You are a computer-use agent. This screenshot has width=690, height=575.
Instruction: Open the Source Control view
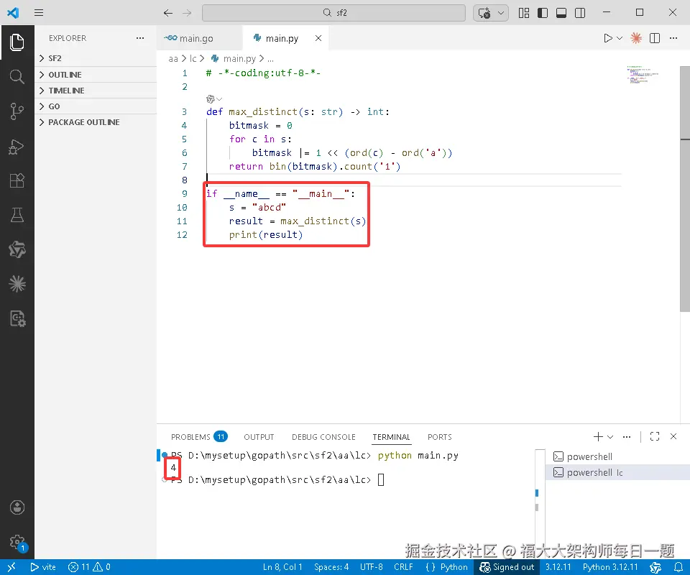(x=17, y=111)
